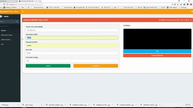Open saved password key icon in address bar
The height and width of the screenshot is (108, 193).
(x=172, y=4)
